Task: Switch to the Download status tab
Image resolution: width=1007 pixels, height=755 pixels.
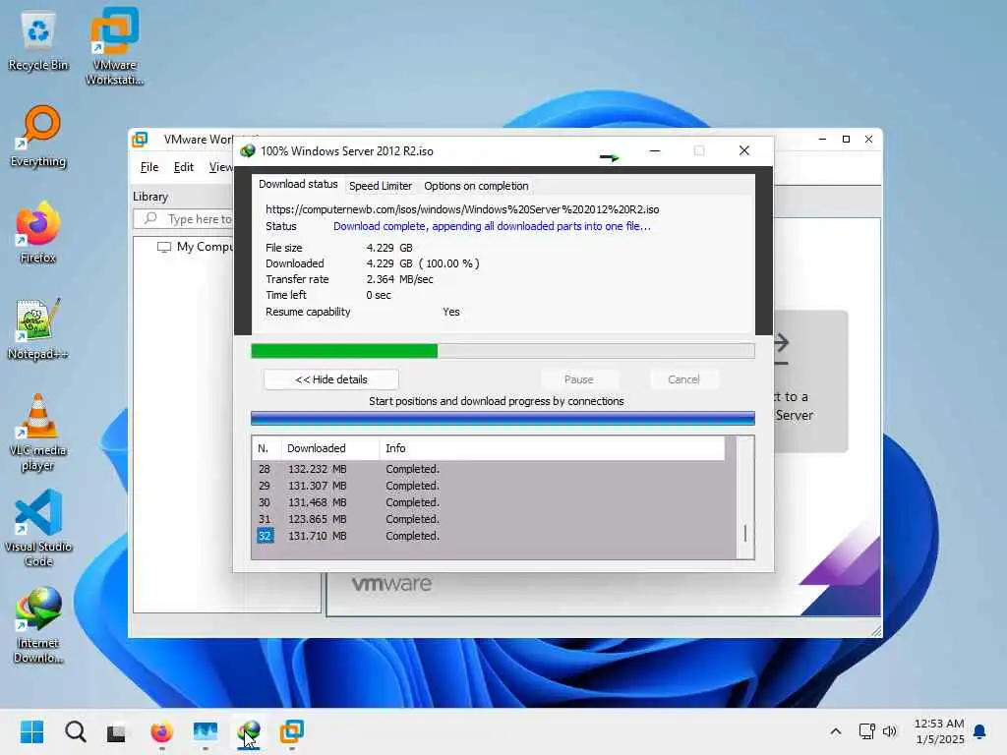Action: 298,184
